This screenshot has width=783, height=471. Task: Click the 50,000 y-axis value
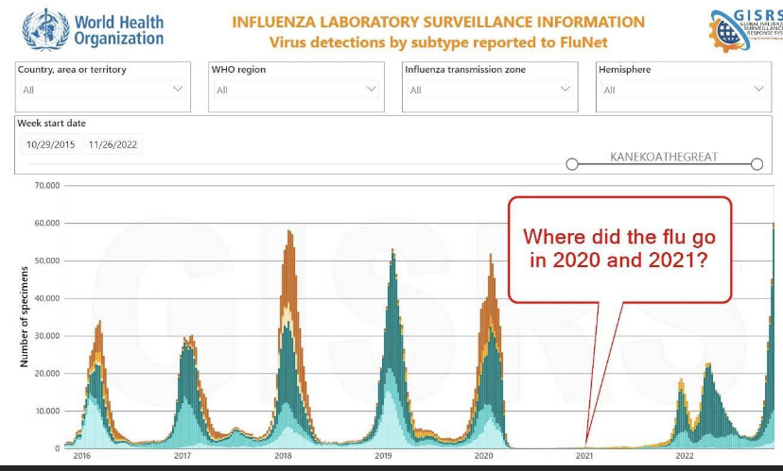pos(47,261)
